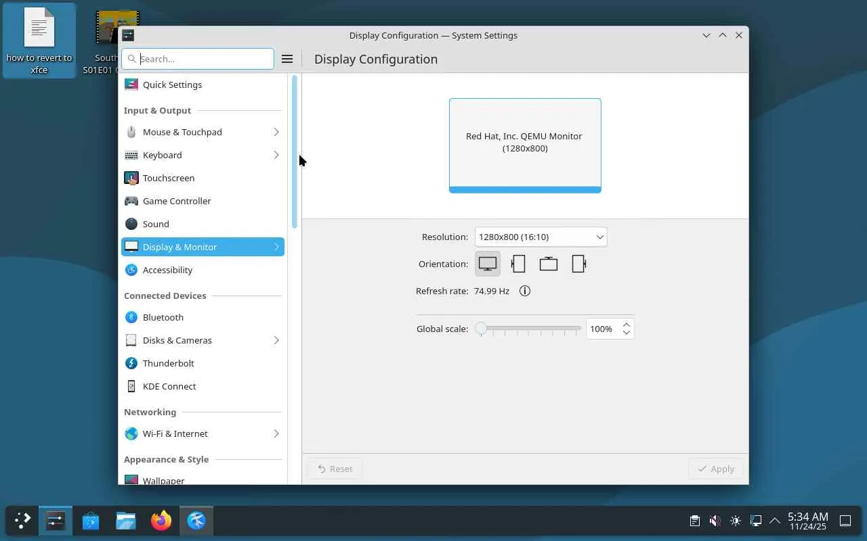Click the 'Appearance & Style' section header

point(166,459)
